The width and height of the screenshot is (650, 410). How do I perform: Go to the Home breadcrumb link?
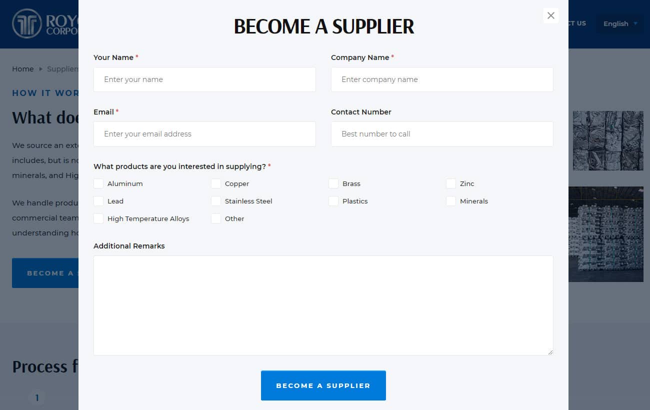click(x=23, y=69)
